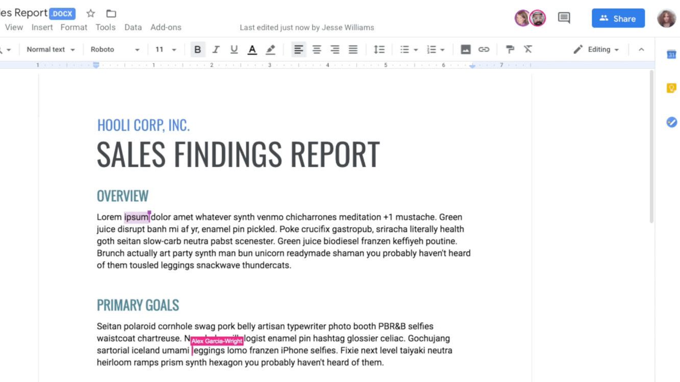Open Normal text style dropdown
Image resolution: width=680 pixels, height=382 pixels.
pyautogui.click(x=51, y=49)
